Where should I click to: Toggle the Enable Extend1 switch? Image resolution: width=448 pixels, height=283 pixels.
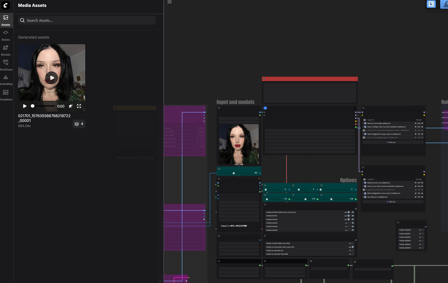(x=349, y=216)
